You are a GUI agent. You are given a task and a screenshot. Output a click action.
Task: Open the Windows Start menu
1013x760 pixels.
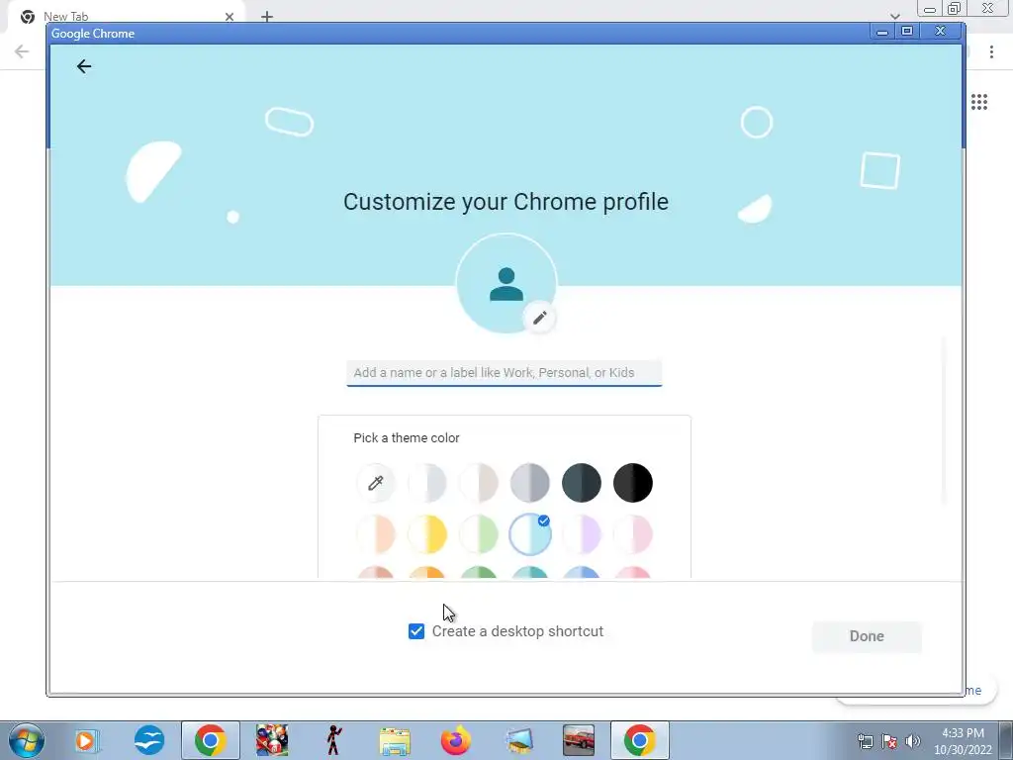point(27,740)
